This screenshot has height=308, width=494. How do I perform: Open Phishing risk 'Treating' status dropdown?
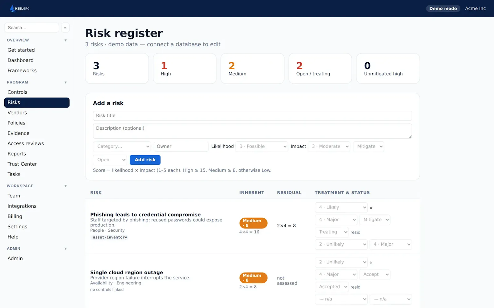(x=332, y=232)
